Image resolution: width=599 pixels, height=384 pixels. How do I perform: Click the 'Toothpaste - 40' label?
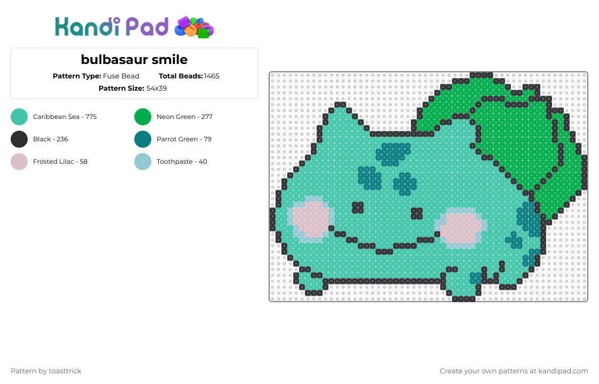pyautogui.click(x=182, y=162)
